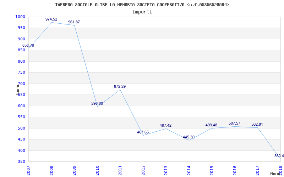Select data label 672.29
This screenshot has width=284, height=177.
(x=120, y=86)
